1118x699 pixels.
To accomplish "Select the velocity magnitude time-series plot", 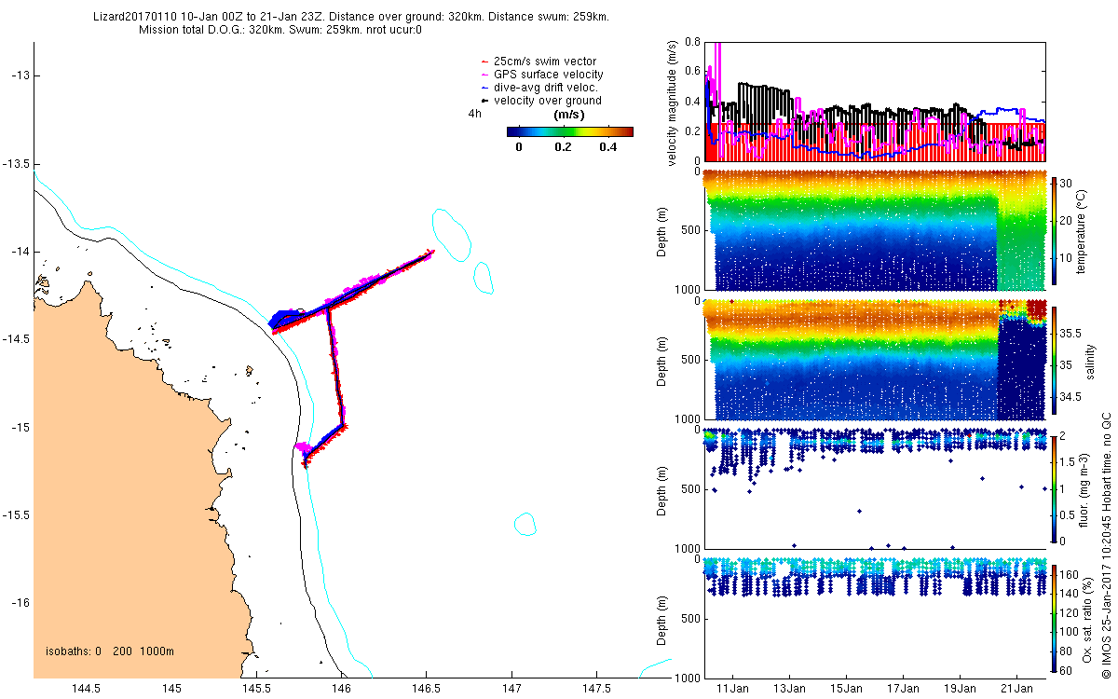I will click(874, 101).
